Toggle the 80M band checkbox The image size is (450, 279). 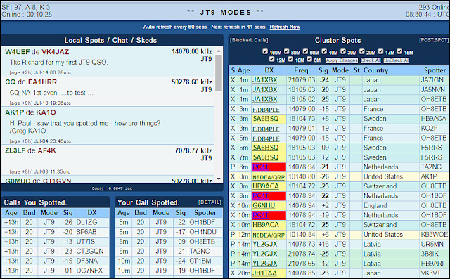tap(286, 51)
